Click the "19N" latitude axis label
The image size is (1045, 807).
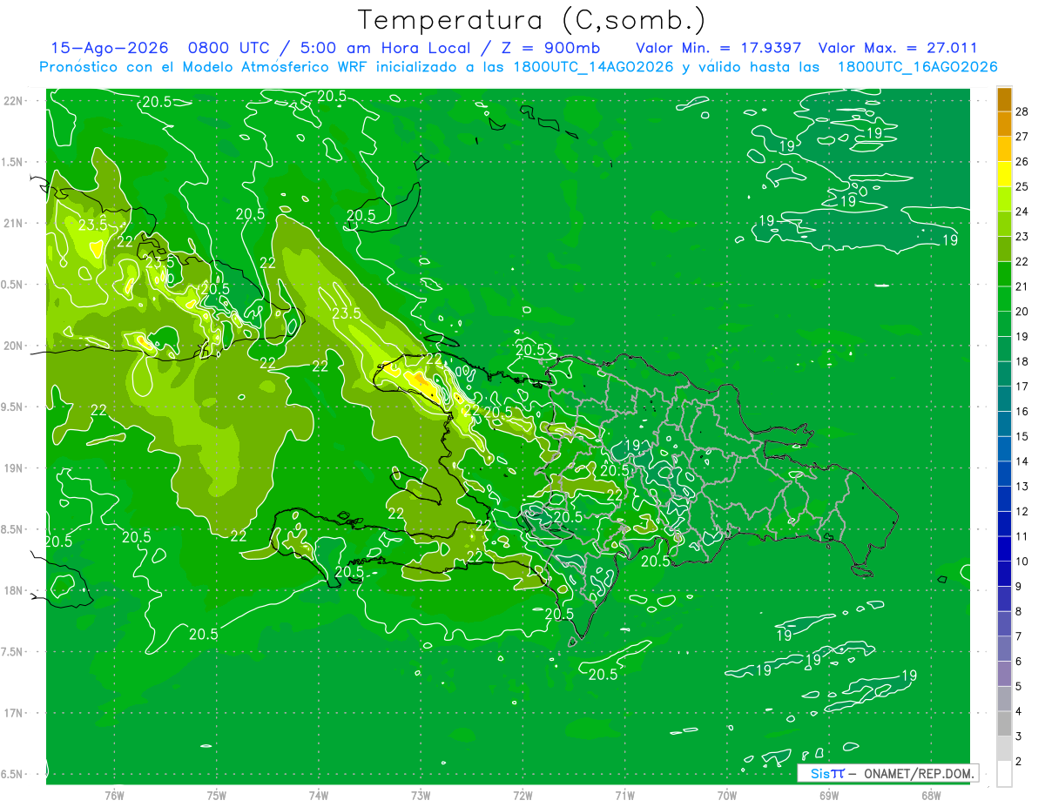13,468
